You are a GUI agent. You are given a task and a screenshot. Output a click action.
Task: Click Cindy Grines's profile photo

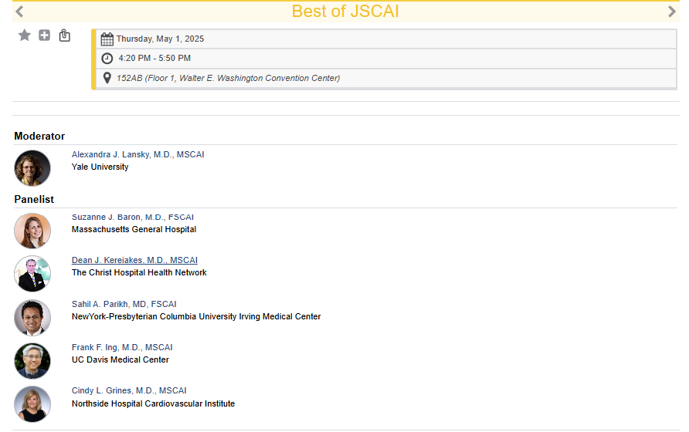tap(32, 404)
